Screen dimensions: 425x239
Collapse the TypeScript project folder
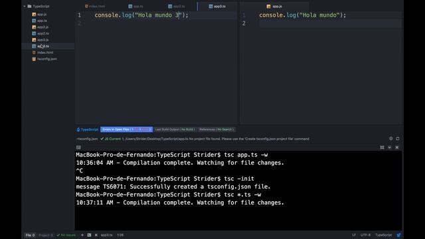click(x=25, y=6)
